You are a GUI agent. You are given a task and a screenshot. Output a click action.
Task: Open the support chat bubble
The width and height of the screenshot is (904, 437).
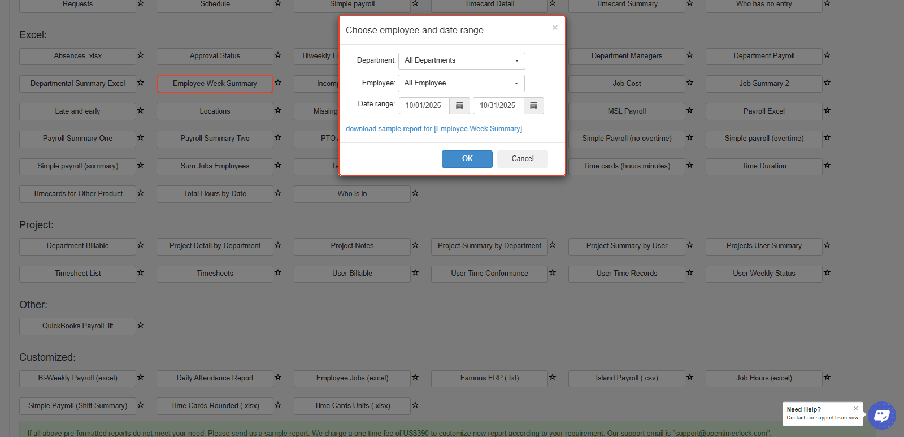pyautogui.click(x=881, y=416)
